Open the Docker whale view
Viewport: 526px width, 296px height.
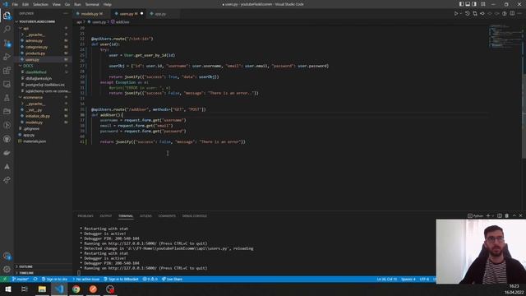7,153
